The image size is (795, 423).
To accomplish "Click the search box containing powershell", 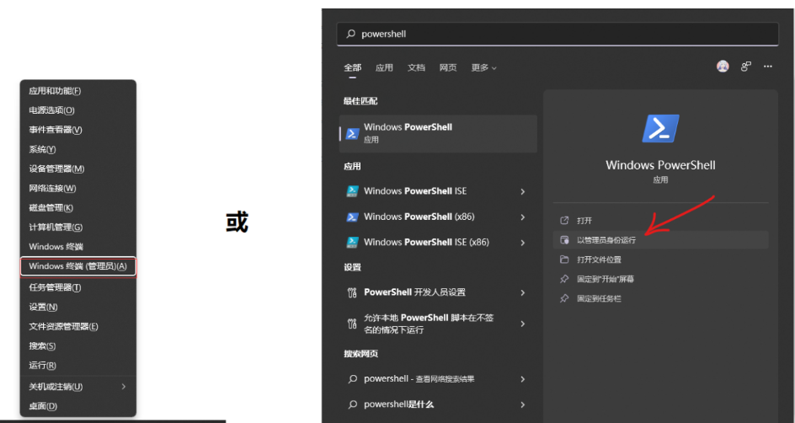I will [558, 34].
